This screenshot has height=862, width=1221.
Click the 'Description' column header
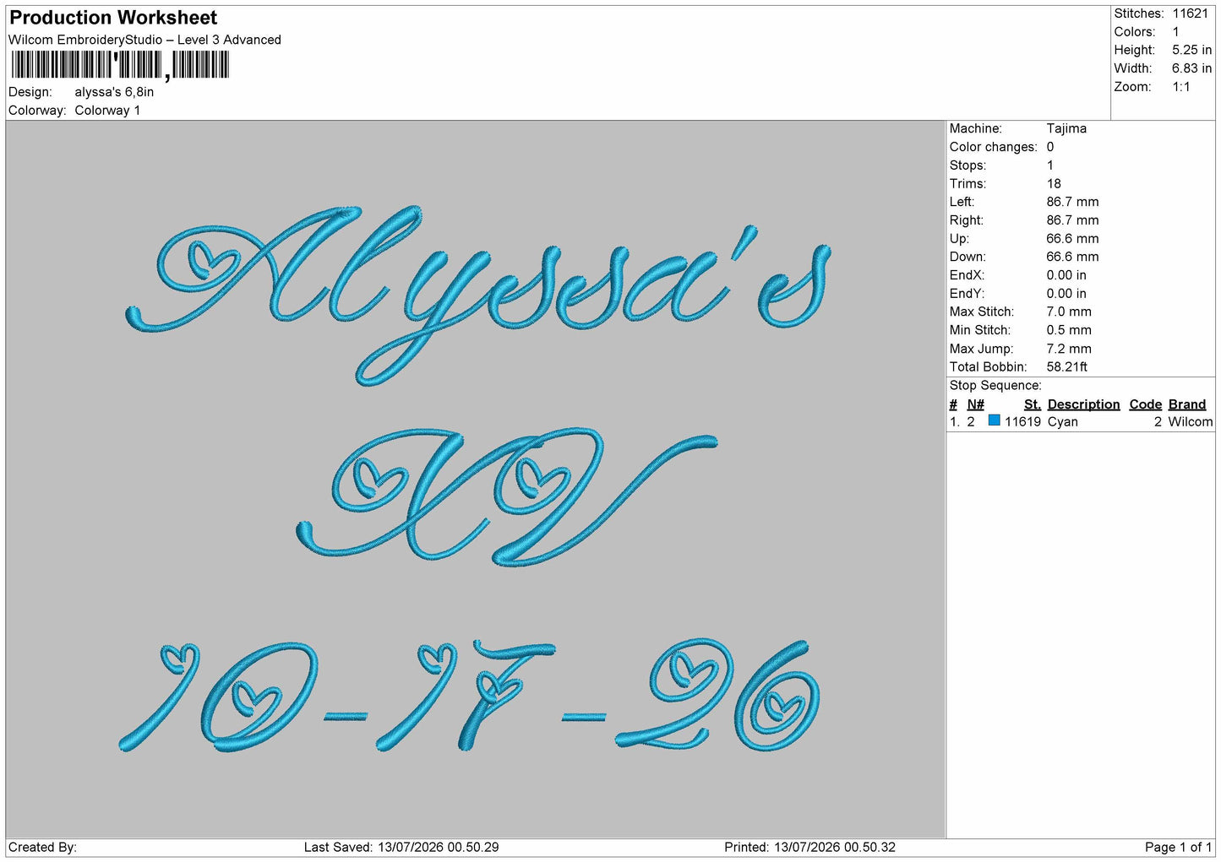(x=1083, y=404)
